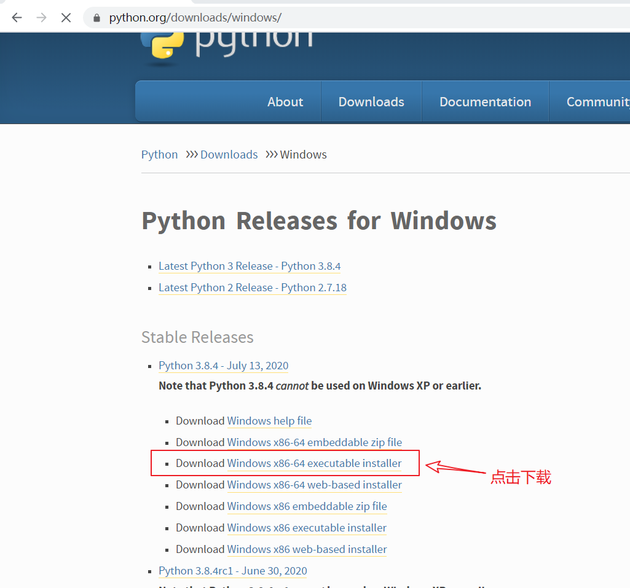Open Python 3.8.4 - July 13, 2020 release
Screen dimensions: 630x588
223,366
